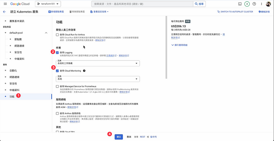Select 叢集基本資訊 in sidebar

click(17, 21)
